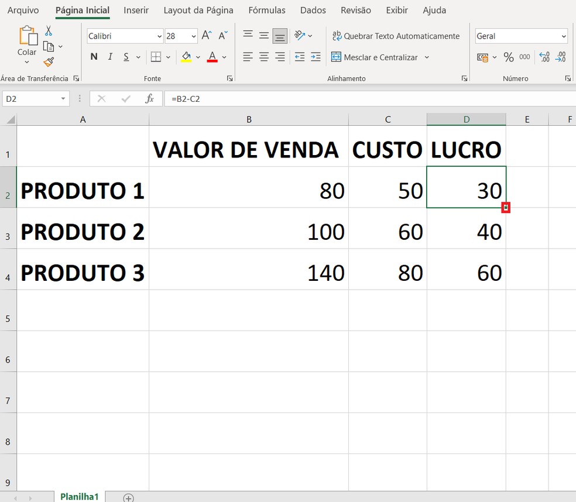
Task: Open the Geral number format dropdown
Action: (x=564, y=36)
